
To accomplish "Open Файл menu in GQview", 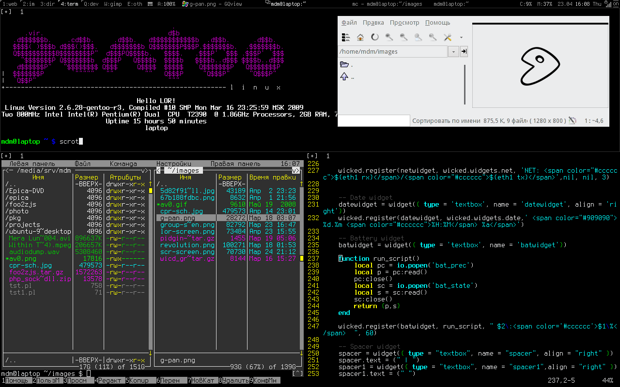I will click(349, 22).
